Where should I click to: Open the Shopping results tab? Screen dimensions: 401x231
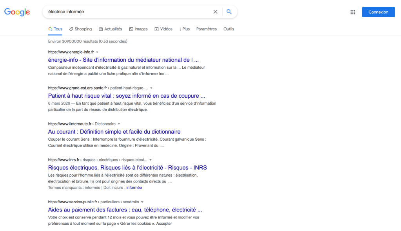click(80, 29)
